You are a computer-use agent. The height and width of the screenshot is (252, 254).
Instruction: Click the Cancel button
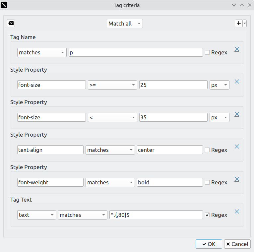pyautogui.click(x=237, y=244)
